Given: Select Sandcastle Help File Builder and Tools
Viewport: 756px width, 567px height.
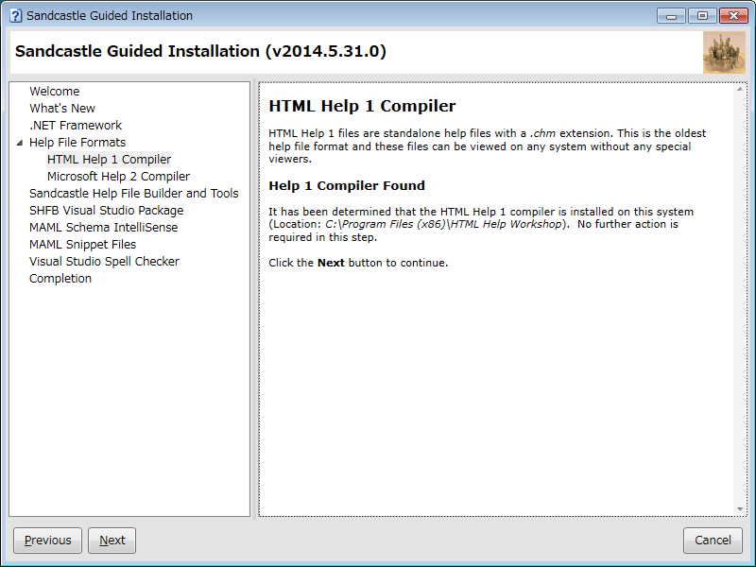Looking at the screenshot, I should (x=133, y=194).
